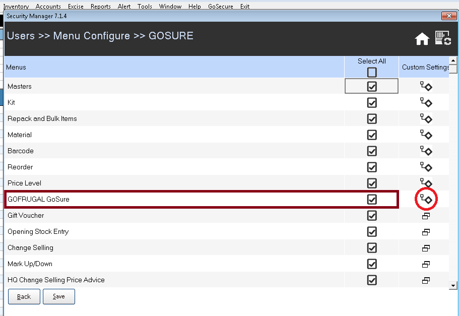The height and width of the screenshot is (316, 459).
Task: Open the Accounts menu
Action: point(48,6)
